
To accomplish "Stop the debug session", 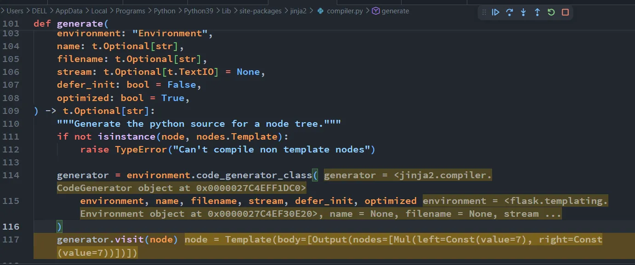I will click(566, 12).
